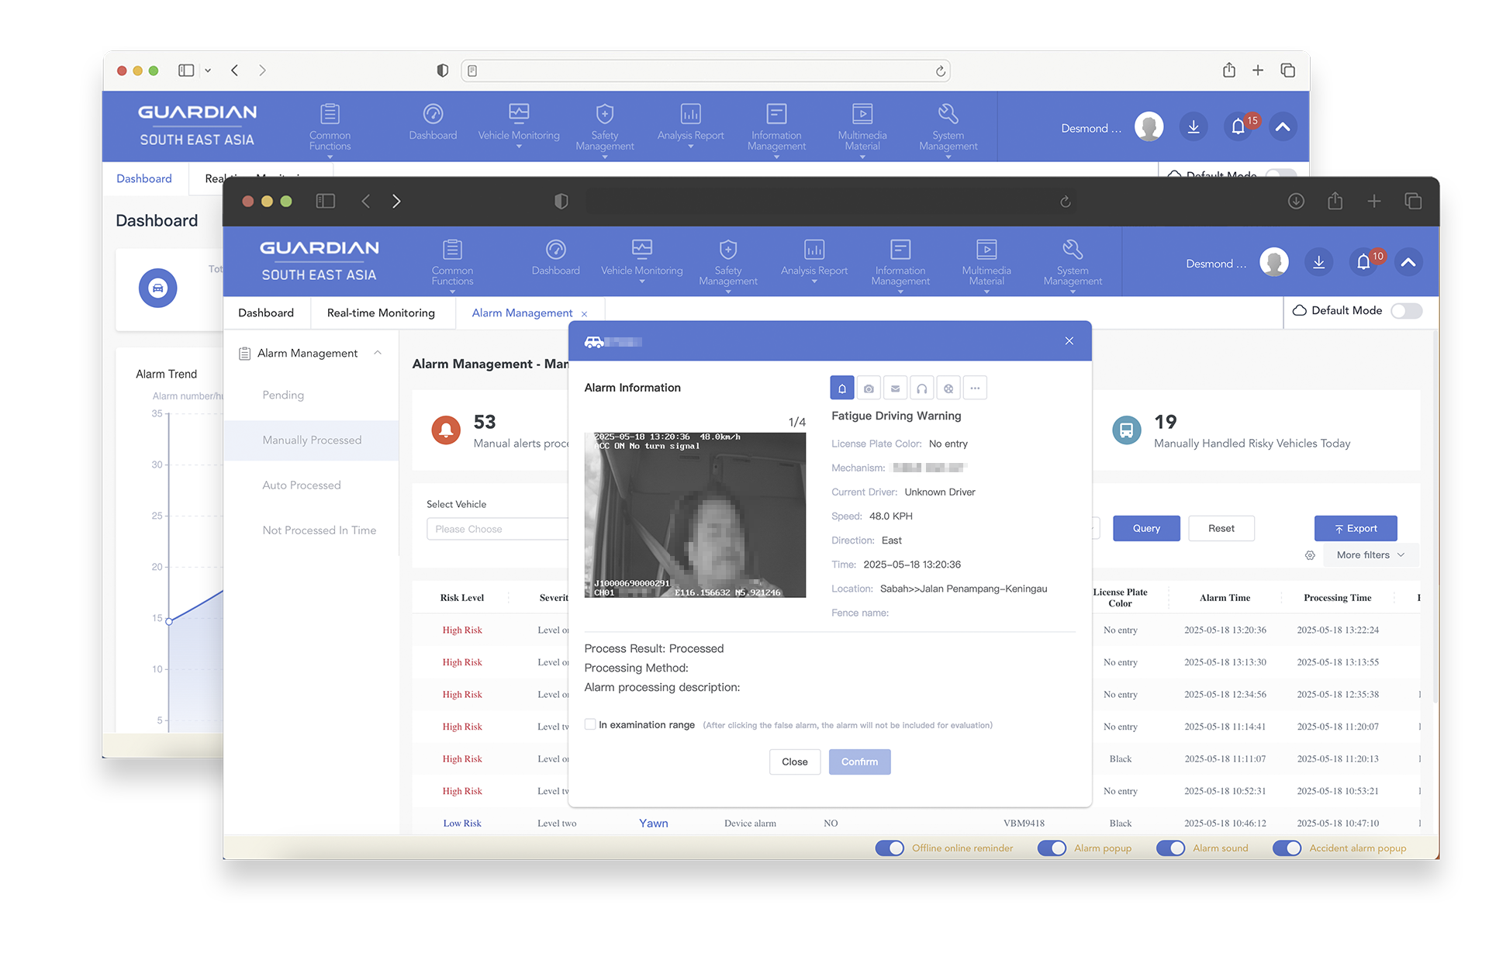Collapse the Alarm Management sidebar section

click(378, 353)
